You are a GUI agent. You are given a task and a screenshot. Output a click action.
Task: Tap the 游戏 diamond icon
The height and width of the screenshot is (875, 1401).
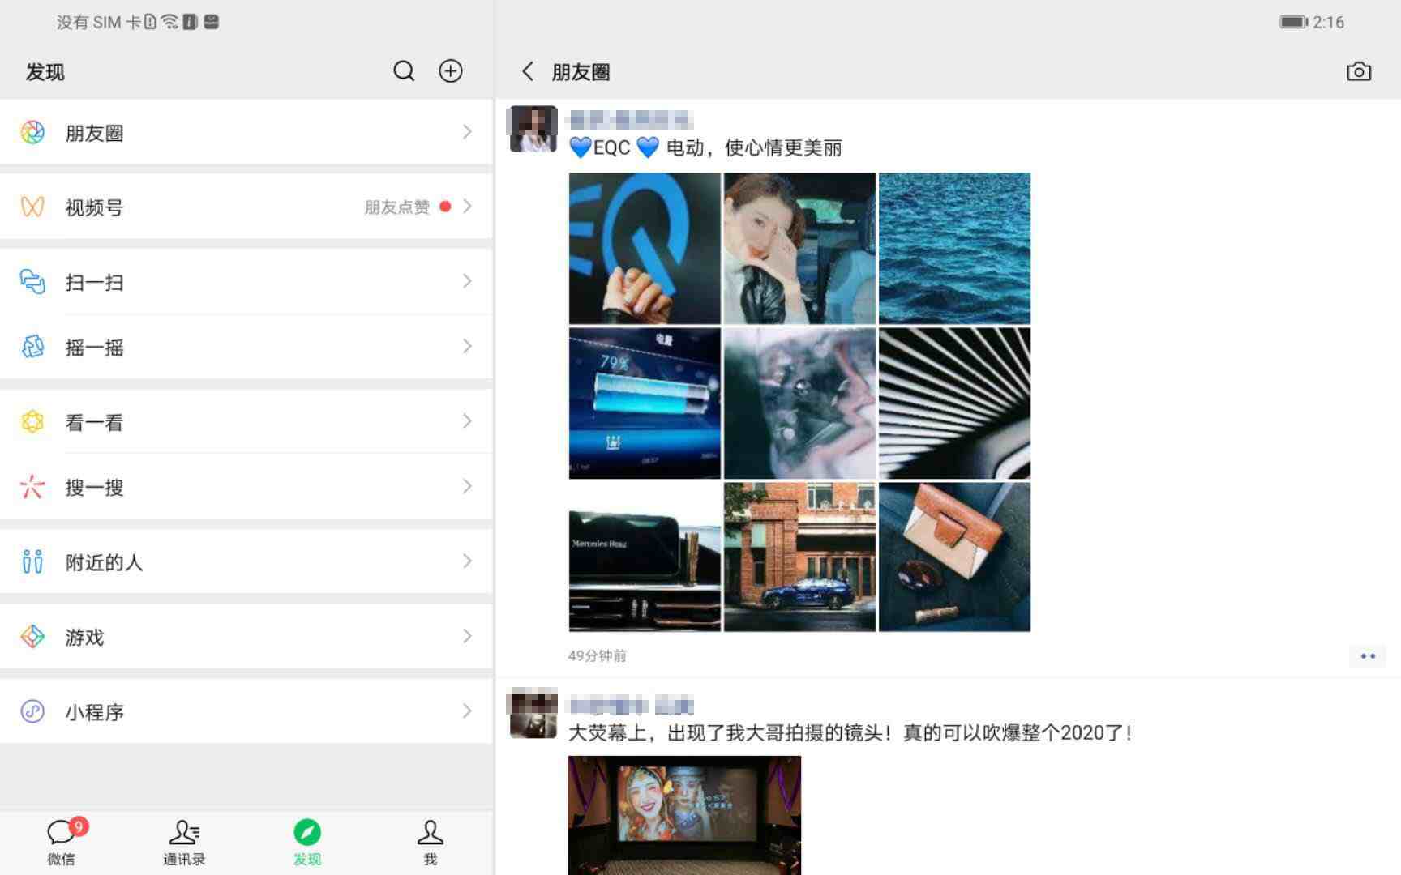[x=32, y=637]
